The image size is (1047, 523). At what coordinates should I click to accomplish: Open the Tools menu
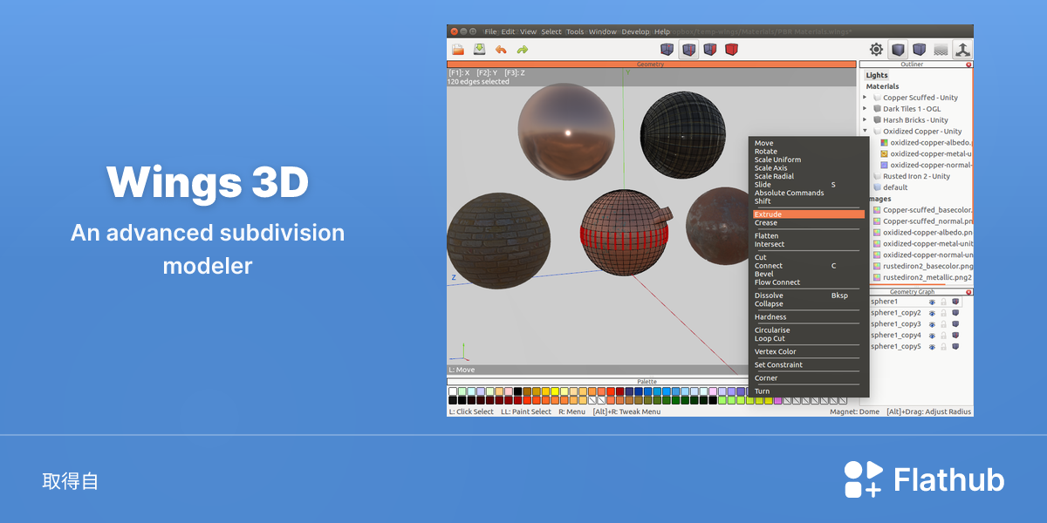point(575,31)
